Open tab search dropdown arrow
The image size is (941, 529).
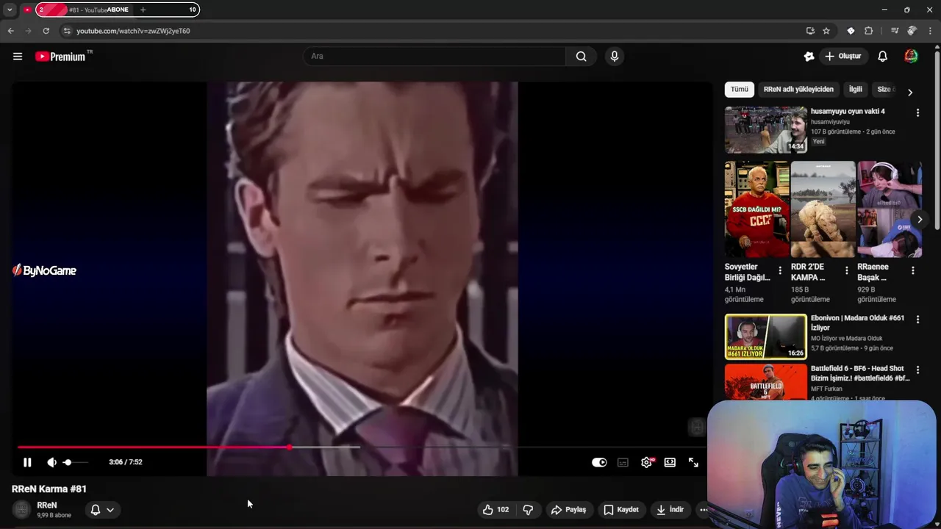[10, 10]
